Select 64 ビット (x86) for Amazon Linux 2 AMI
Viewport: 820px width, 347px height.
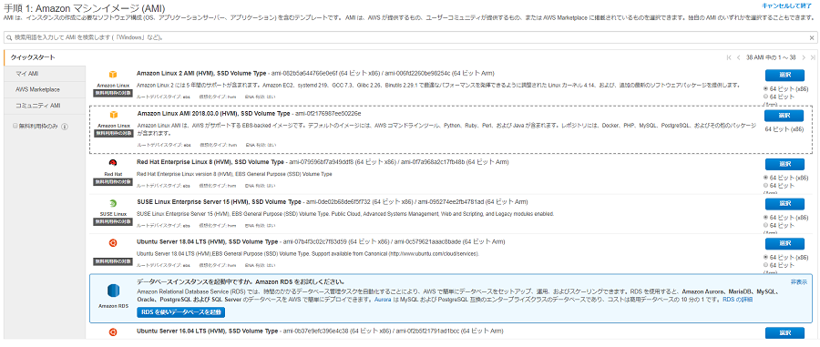(766, 89)
